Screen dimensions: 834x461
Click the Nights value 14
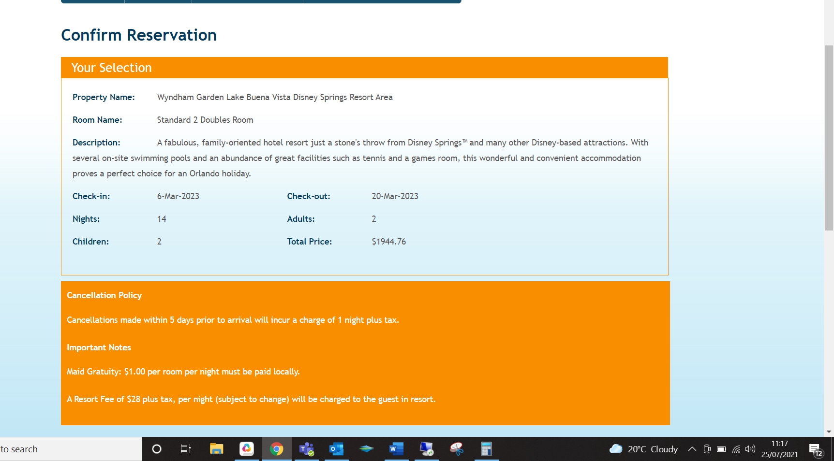tap(162, 219)
